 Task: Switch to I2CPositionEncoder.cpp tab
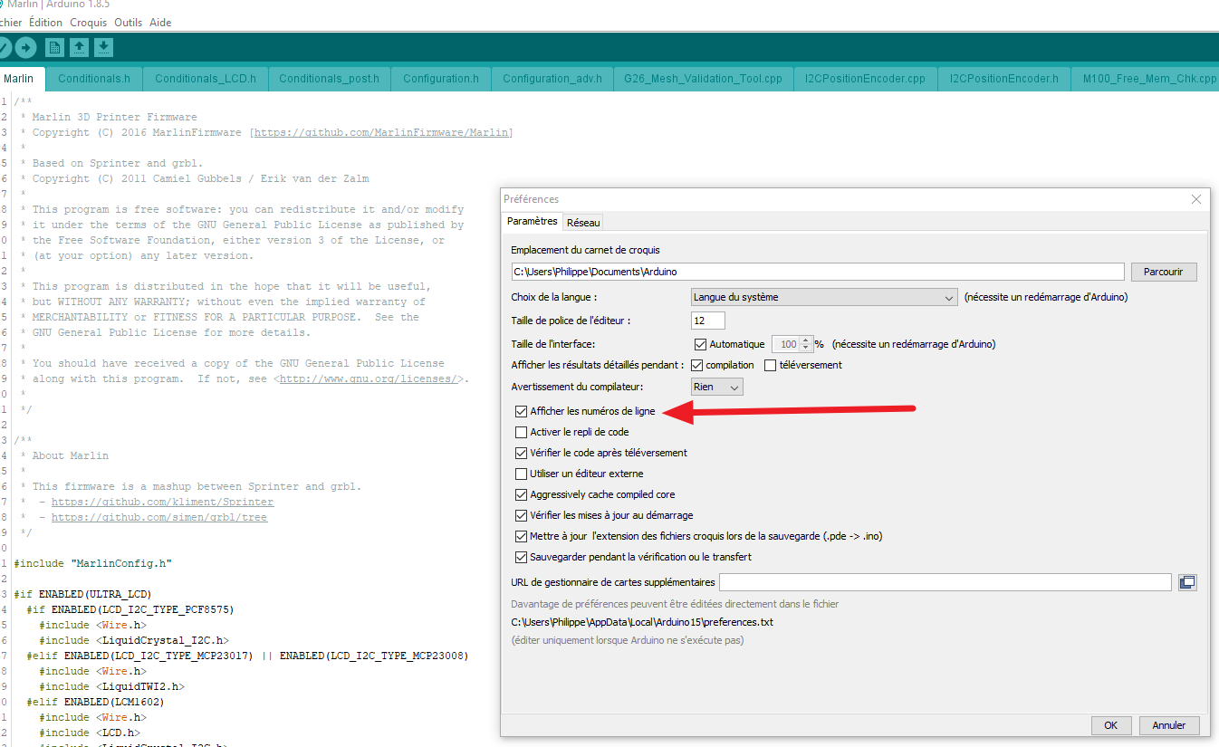[x=865, y=79]
